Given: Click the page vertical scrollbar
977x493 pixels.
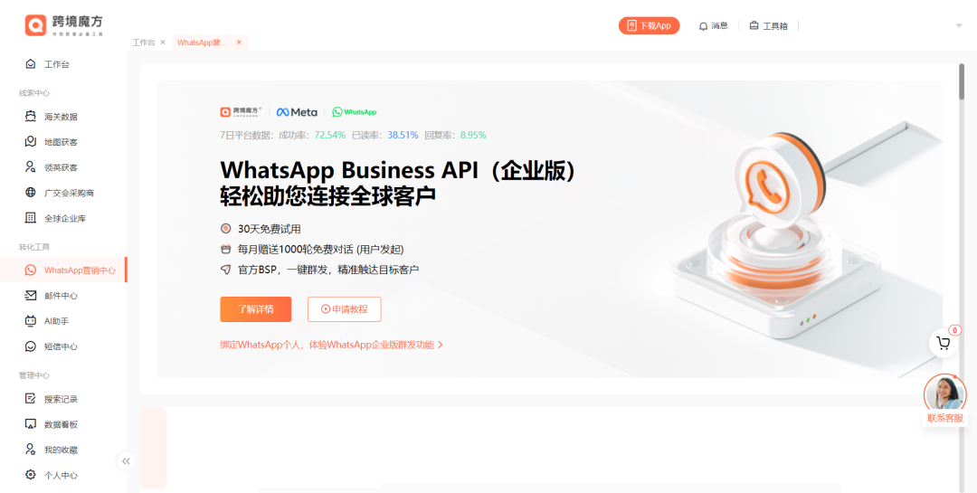Looking at the screenshot, I should pos(962,81).
